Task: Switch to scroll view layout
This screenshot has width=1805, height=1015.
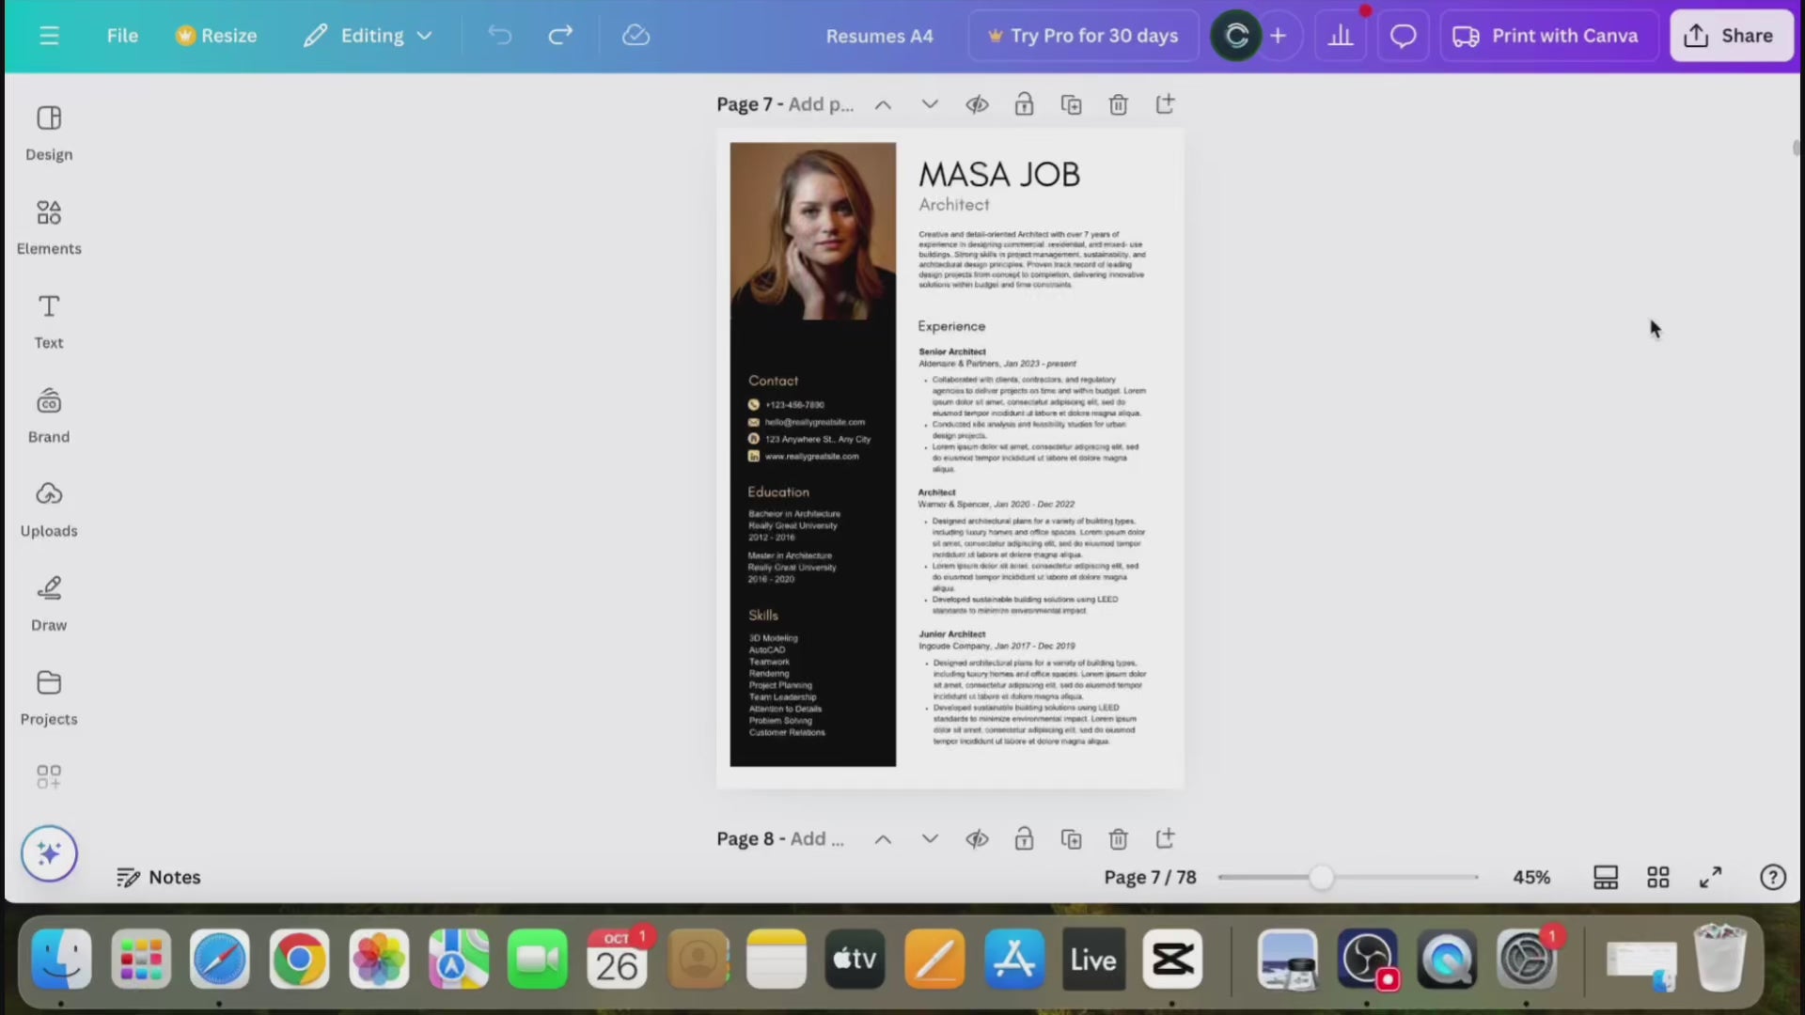Action: coord(1606,877)
